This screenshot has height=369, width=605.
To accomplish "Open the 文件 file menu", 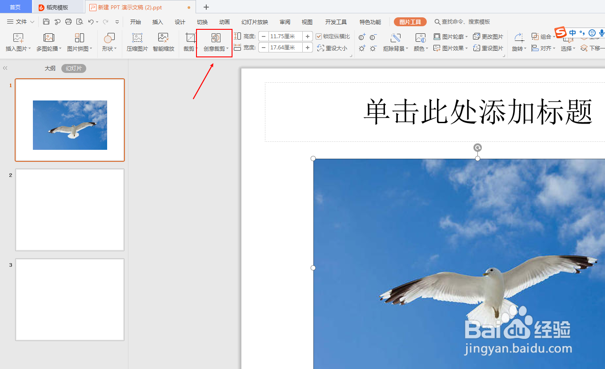I will click(21, 22).
